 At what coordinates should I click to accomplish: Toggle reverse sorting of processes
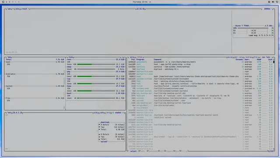248,57
